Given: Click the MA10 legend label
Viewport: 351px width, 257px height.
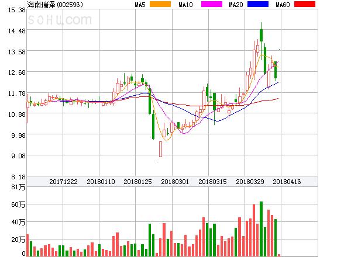Looking at the screenshot, I should (185, 5).
